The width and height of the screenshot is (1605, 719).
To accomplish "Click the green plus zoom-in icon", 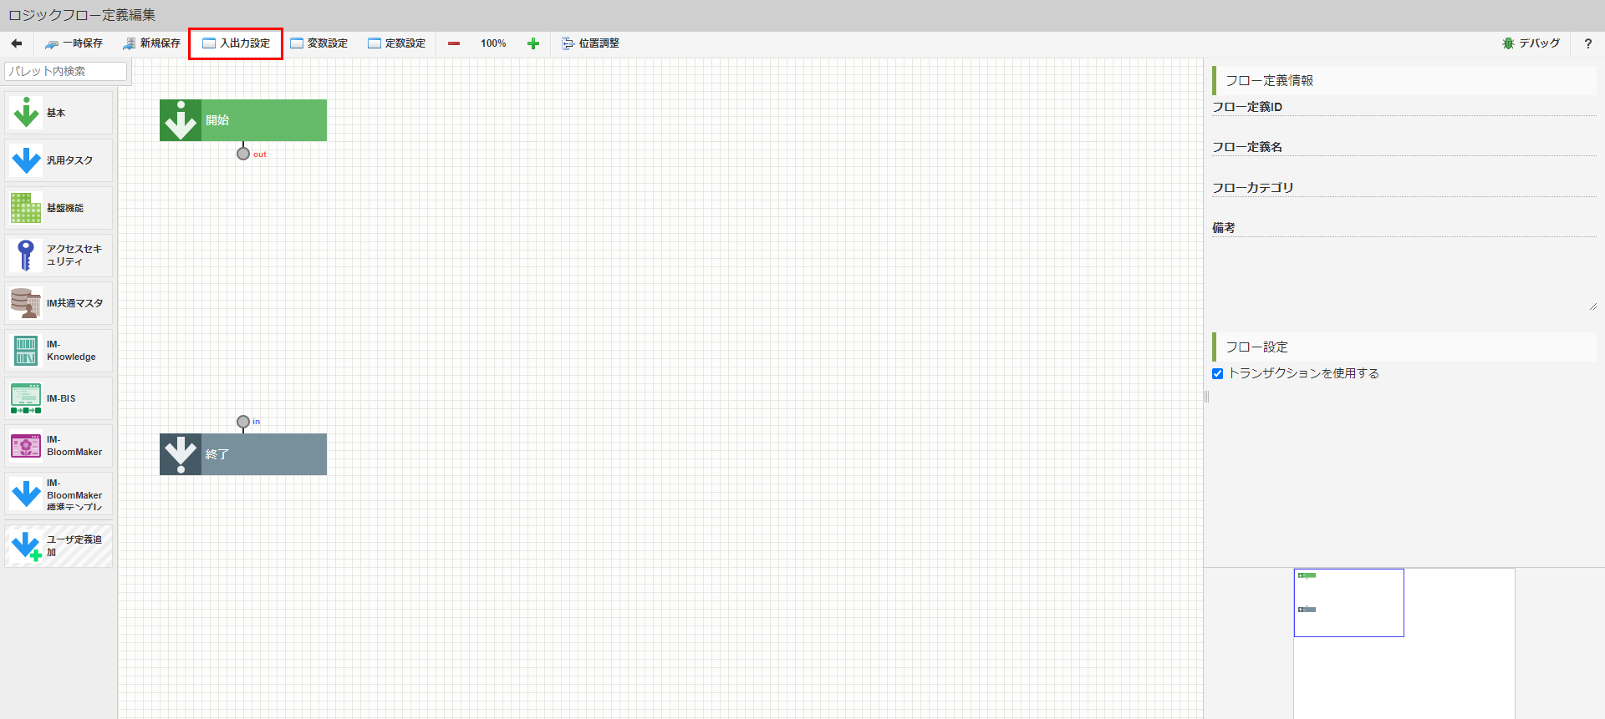I will pyautogui.click(x=533, y=43).
